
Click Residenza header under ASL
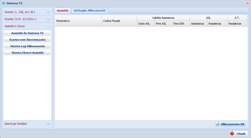[217, 24]
